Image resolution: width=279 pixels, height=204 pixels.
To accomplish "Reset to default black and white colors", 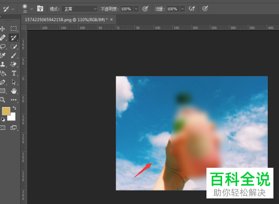I will click(x=3, y=119).
